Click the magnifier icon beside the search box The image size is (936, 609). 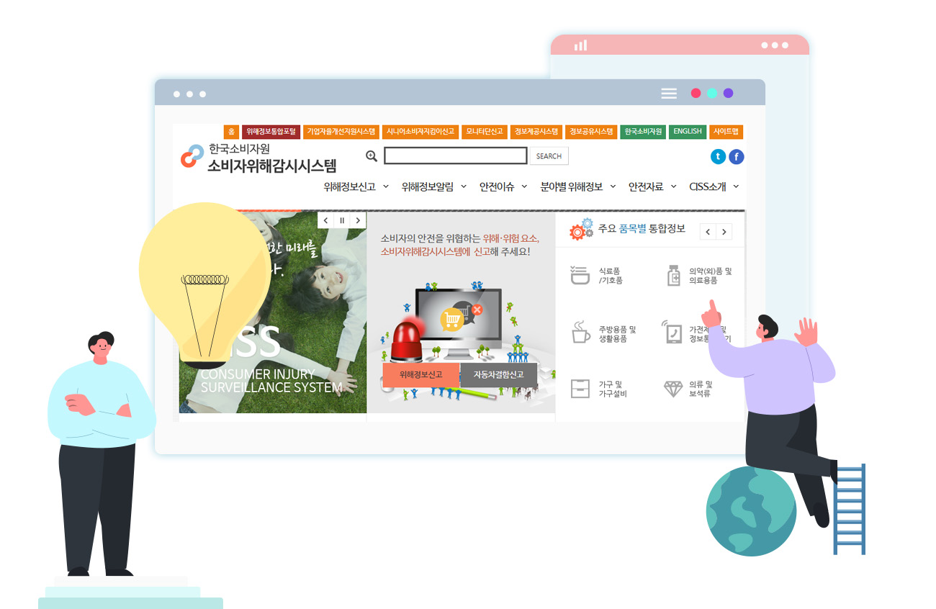[372, 156]
